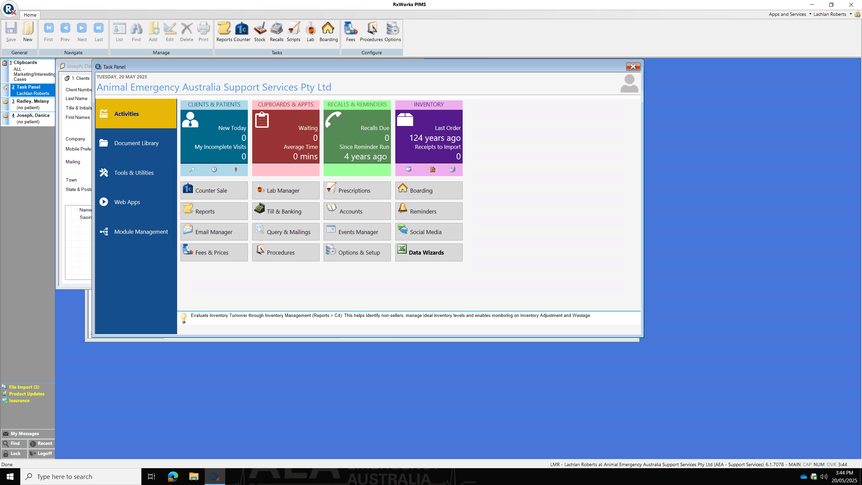This screenshot has width=862, height=485.
Task: Open Web Apps in the sidebar
Action: [136, 202]
